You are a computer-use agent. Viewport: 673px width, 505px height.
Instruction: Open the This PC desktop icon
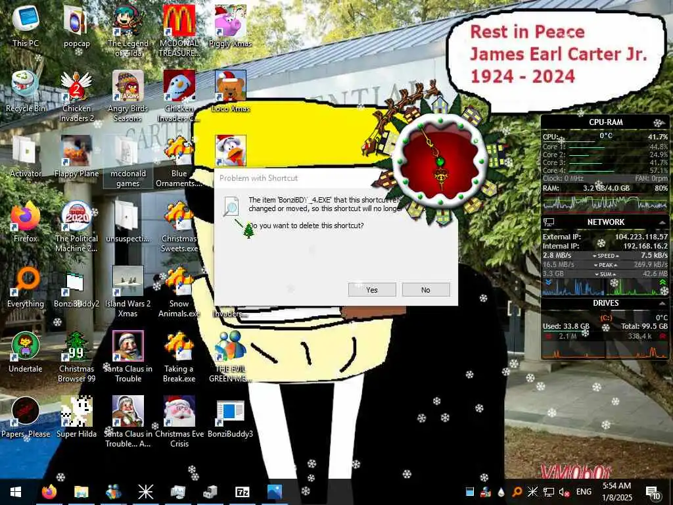pyautogui.click(x=26, y=26)
